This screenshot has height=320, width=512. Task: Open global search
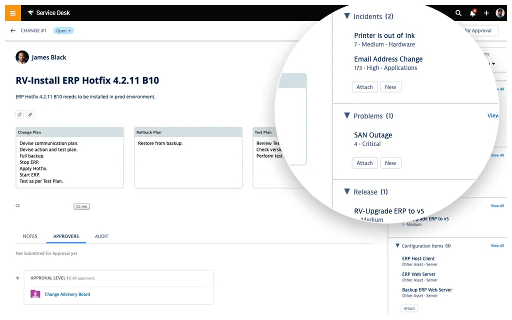pyautogui.click(x=458, y=12)
